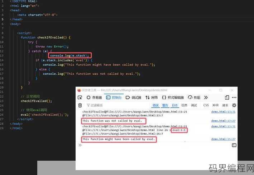Click the eval('checkIfEvalled();'); code line
254x175 pixels.
tap(45, 115)
